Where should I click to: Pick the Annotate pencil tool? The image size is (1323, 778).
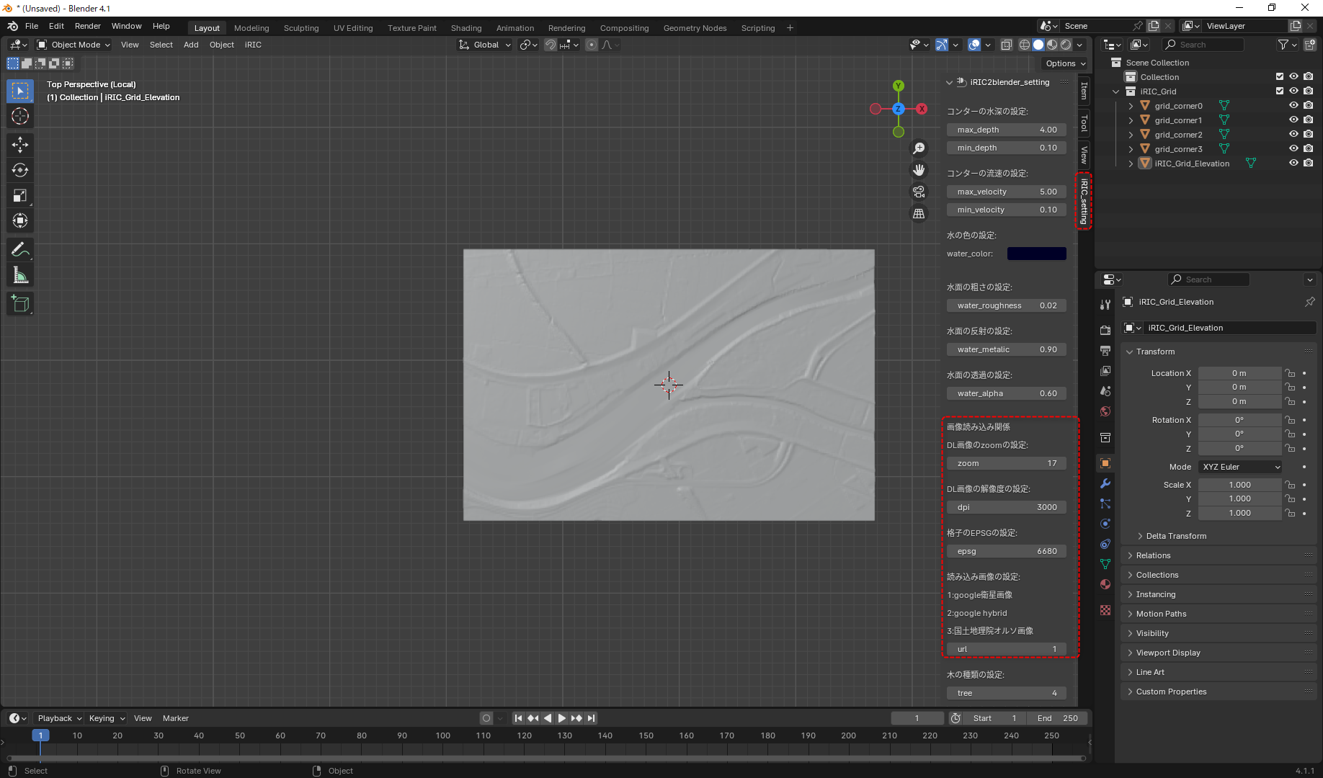20,250
